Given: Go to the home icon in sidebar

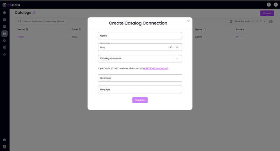Looking at the screenshot, I should (x=5, y=140).
